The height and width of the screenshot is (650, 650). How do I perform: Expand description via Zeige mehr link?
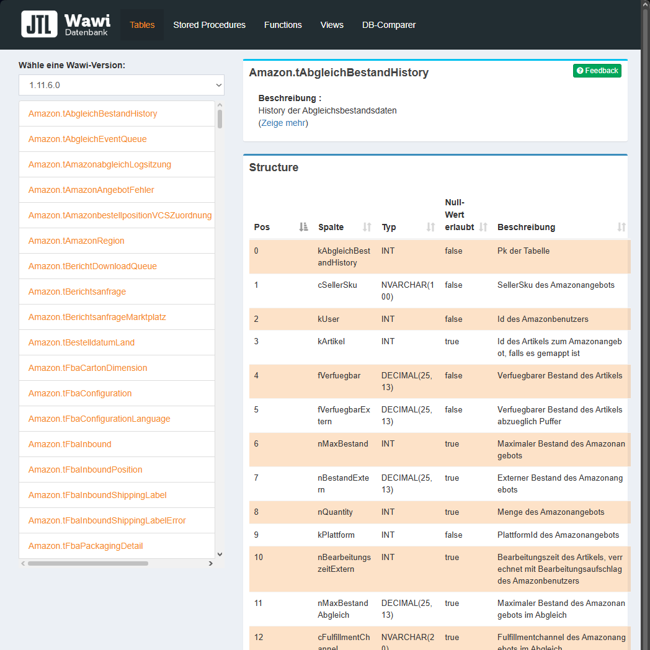tap(283, 123)
